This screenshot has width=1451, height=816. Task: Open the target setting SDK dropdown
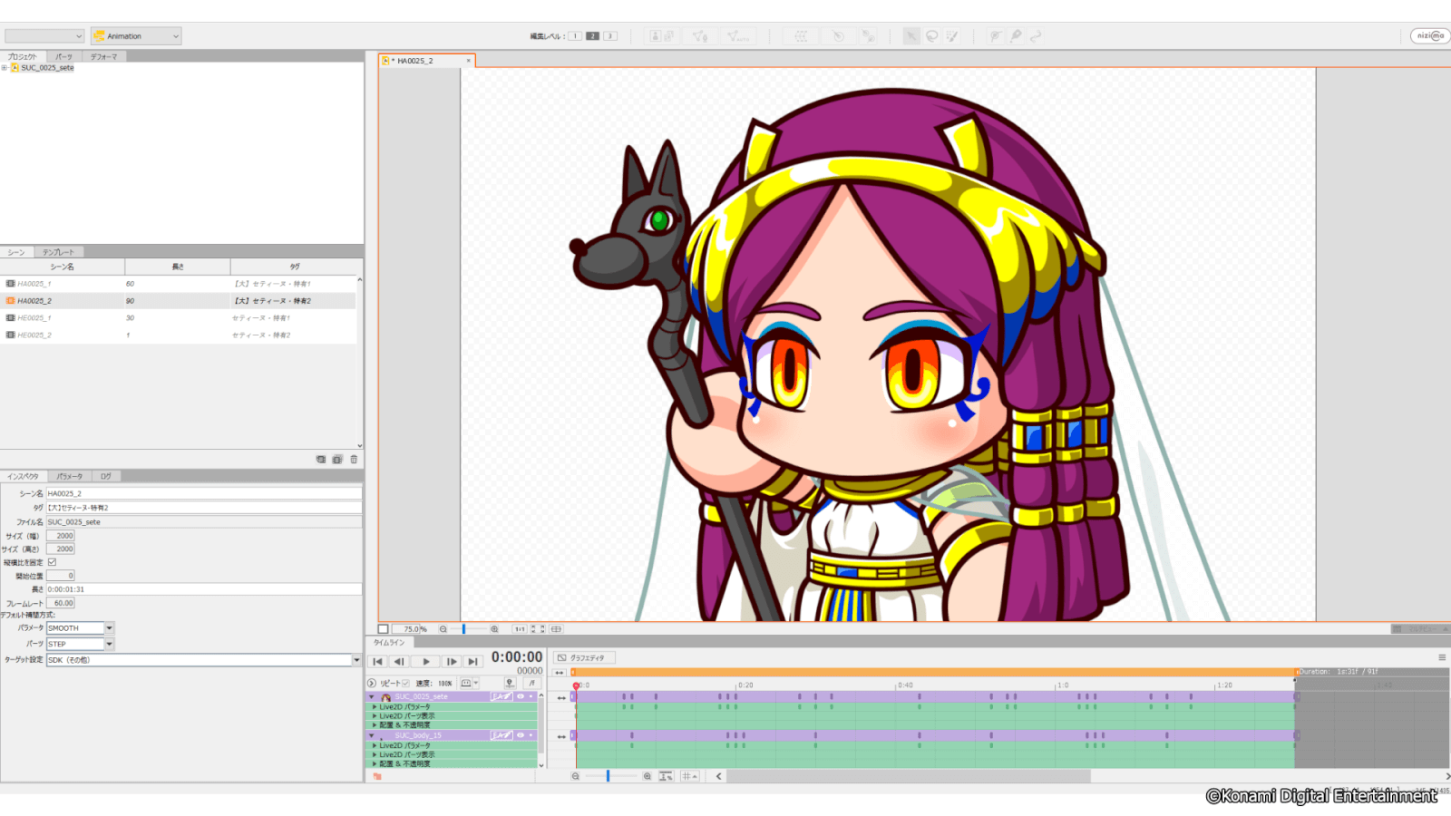(x=356, y=660)
